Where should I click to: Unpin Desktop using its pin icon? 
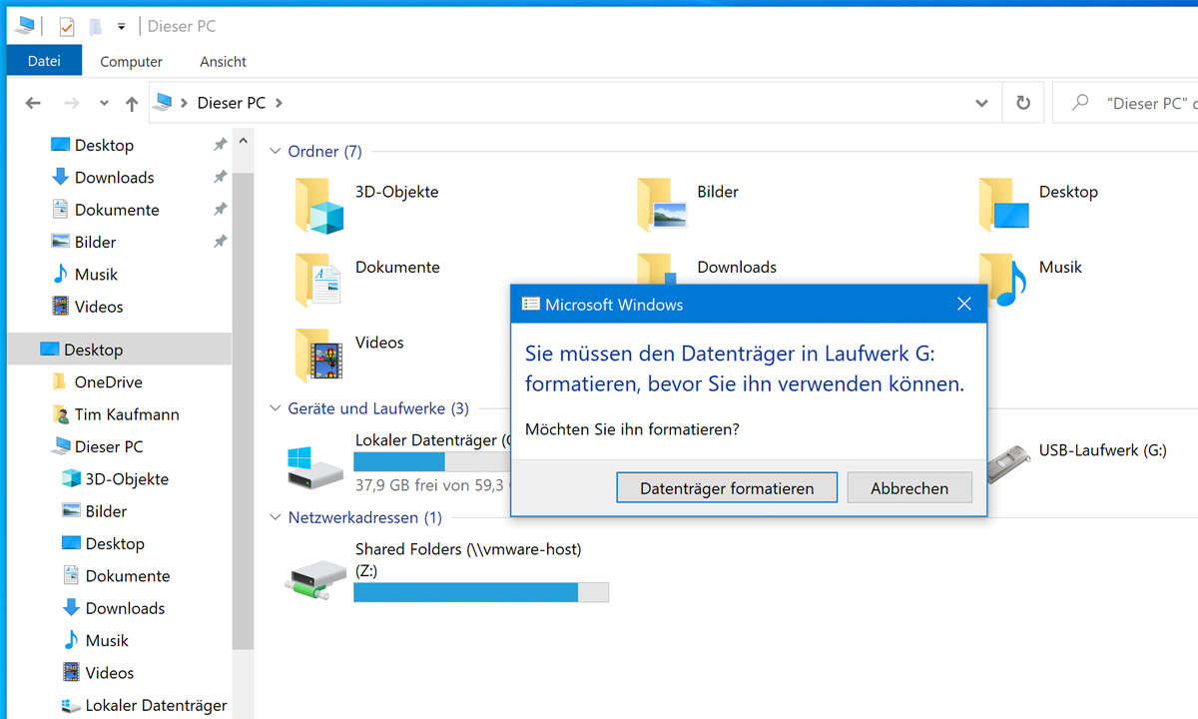click(220, 145)
